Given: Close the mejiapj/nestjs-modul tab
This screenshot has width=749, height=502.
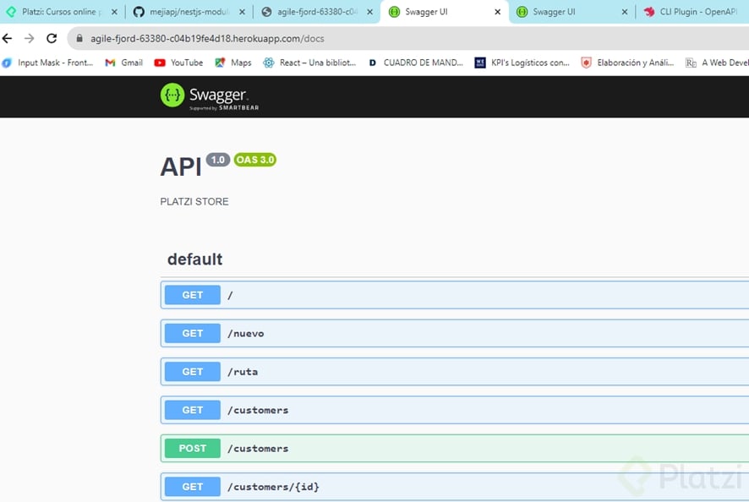Looking at the screenshot, I should pyautogui.click(x=242, y=12).
